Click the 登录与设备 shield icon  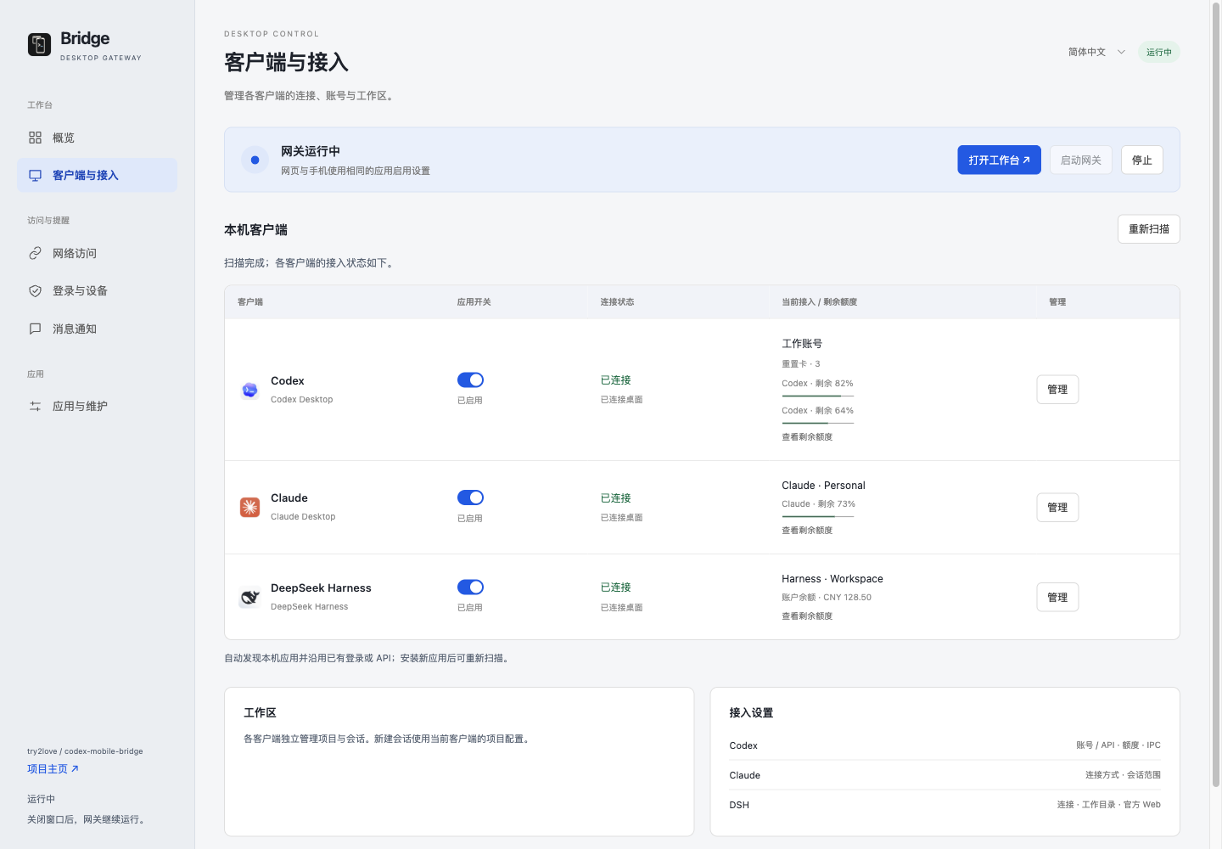(35, 291)
